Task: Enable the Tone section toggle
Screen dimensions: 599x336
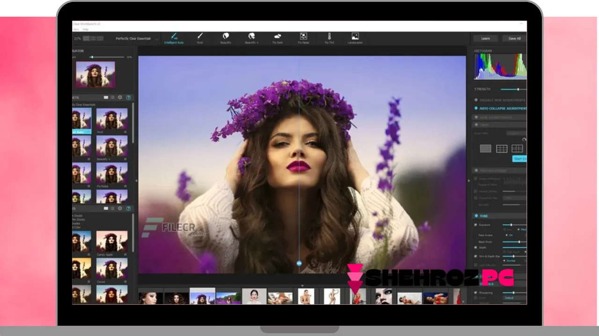Action: (476, 216)
